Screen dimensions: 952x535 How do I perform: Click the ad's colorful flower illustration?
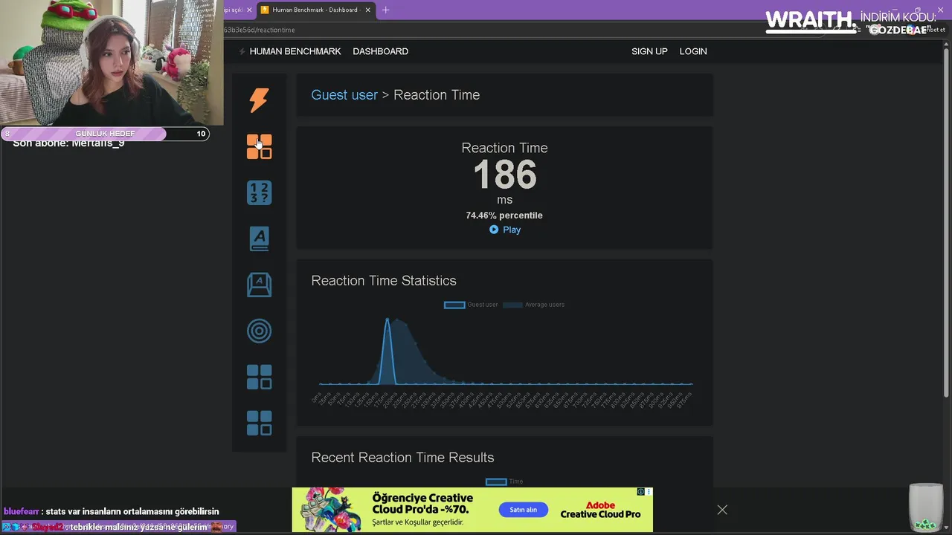(x=332, y=510)
